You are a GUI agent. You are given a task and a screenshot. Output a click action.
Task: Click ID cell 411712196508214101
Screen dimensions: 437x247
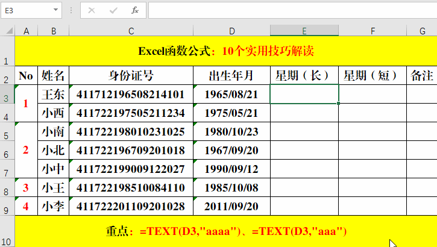tap(131, 94)
